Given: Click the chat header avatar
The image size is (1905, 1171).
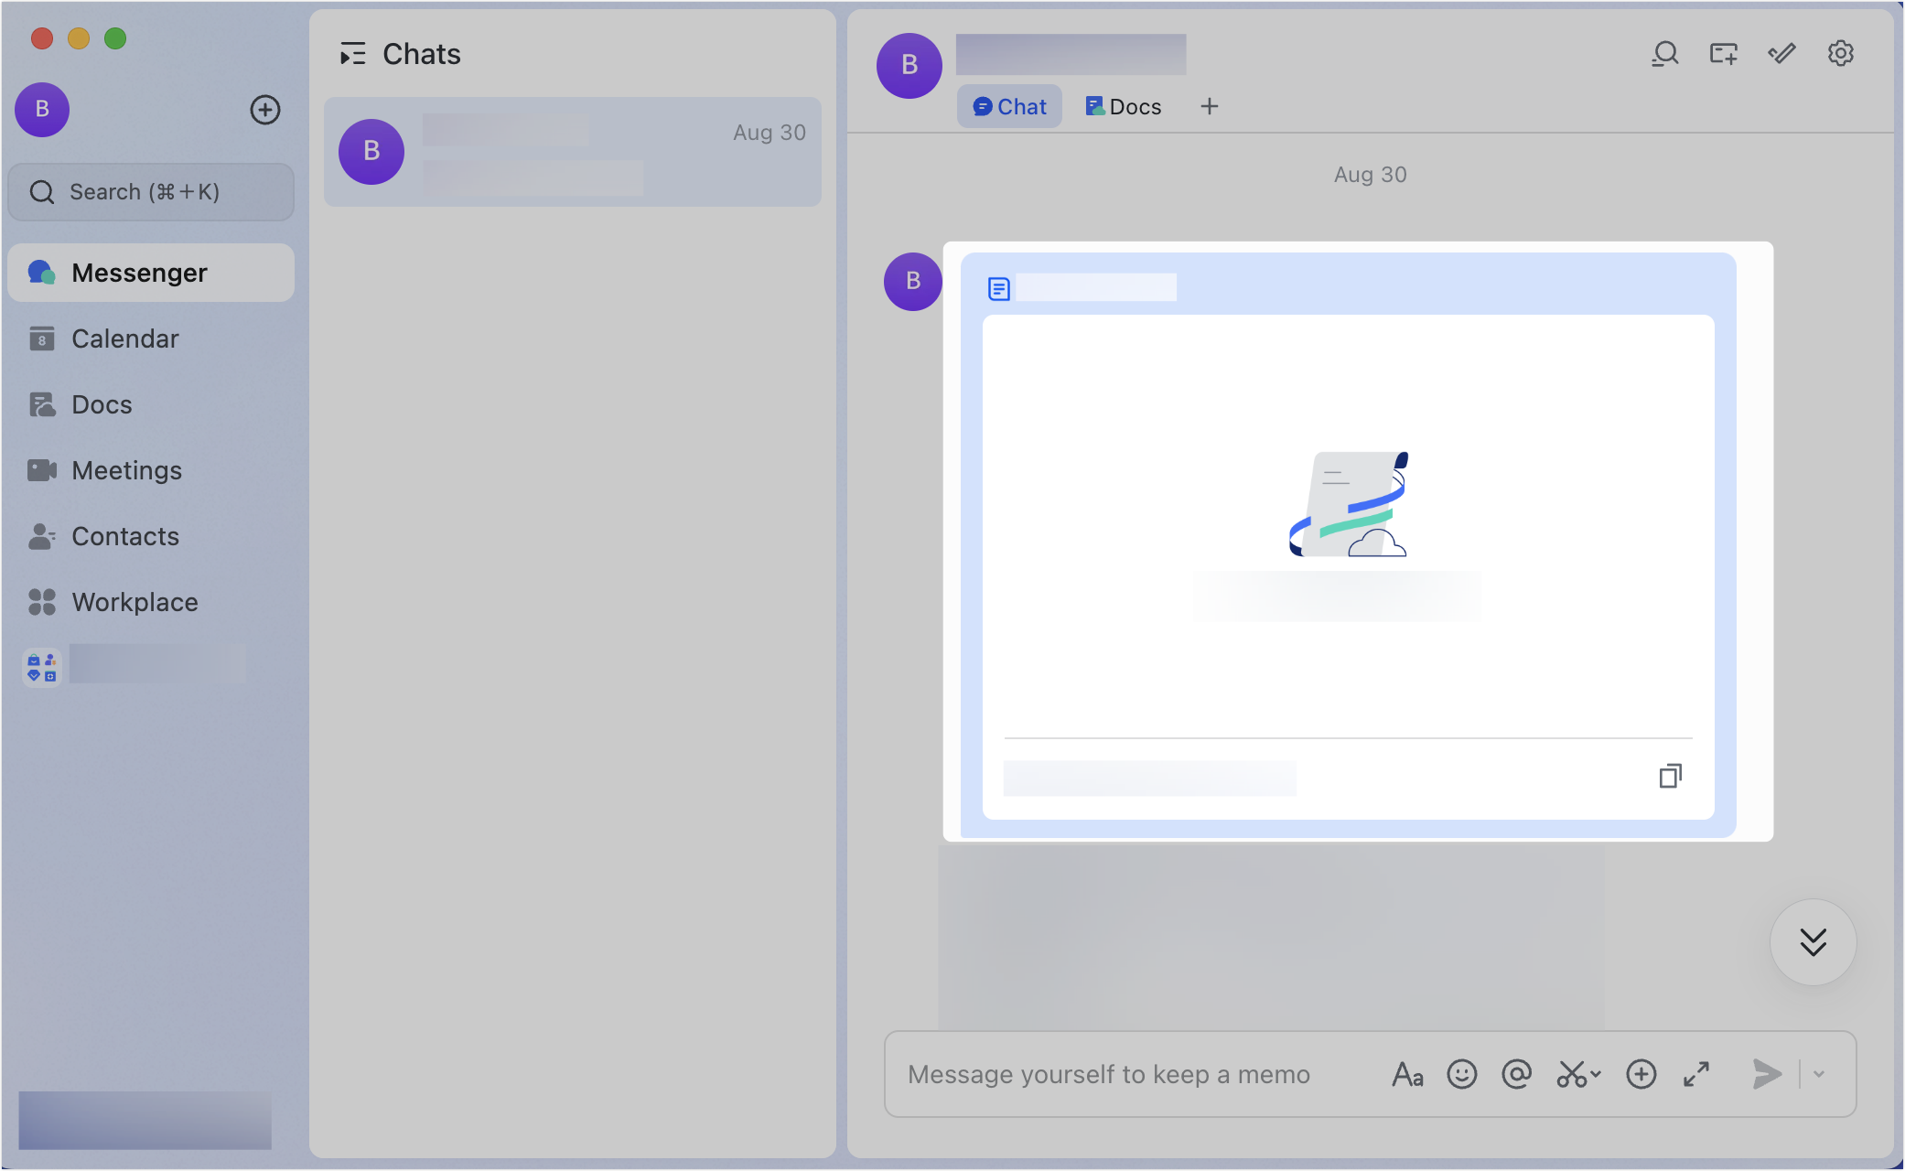Looking at the screenshot, I should click(909, 66).
